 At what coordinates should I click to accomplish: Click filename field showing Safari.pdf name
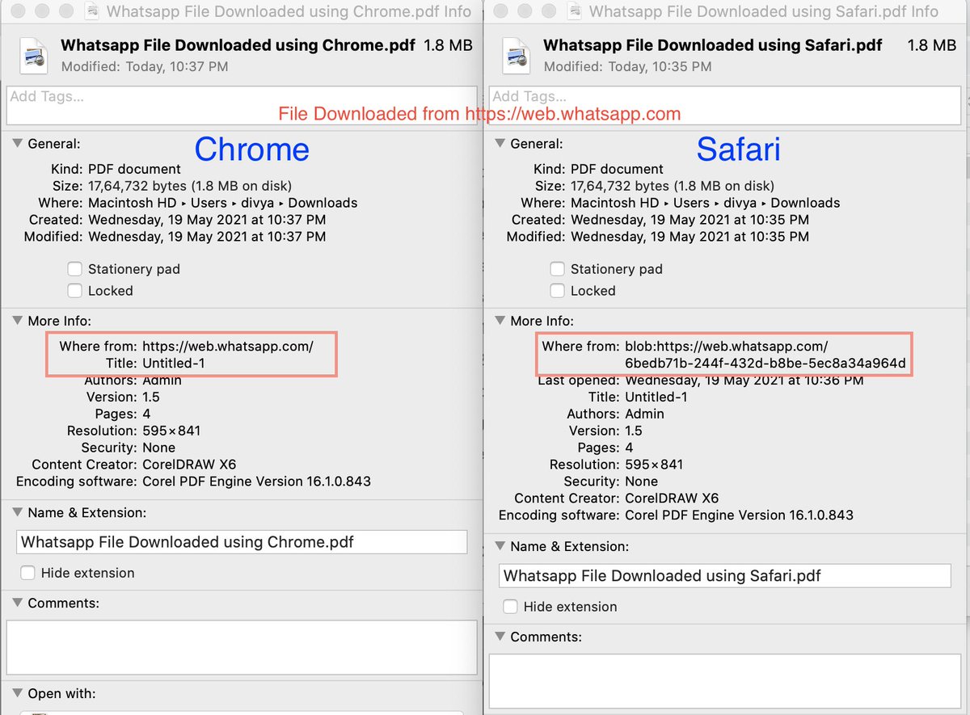pos(724,576)
